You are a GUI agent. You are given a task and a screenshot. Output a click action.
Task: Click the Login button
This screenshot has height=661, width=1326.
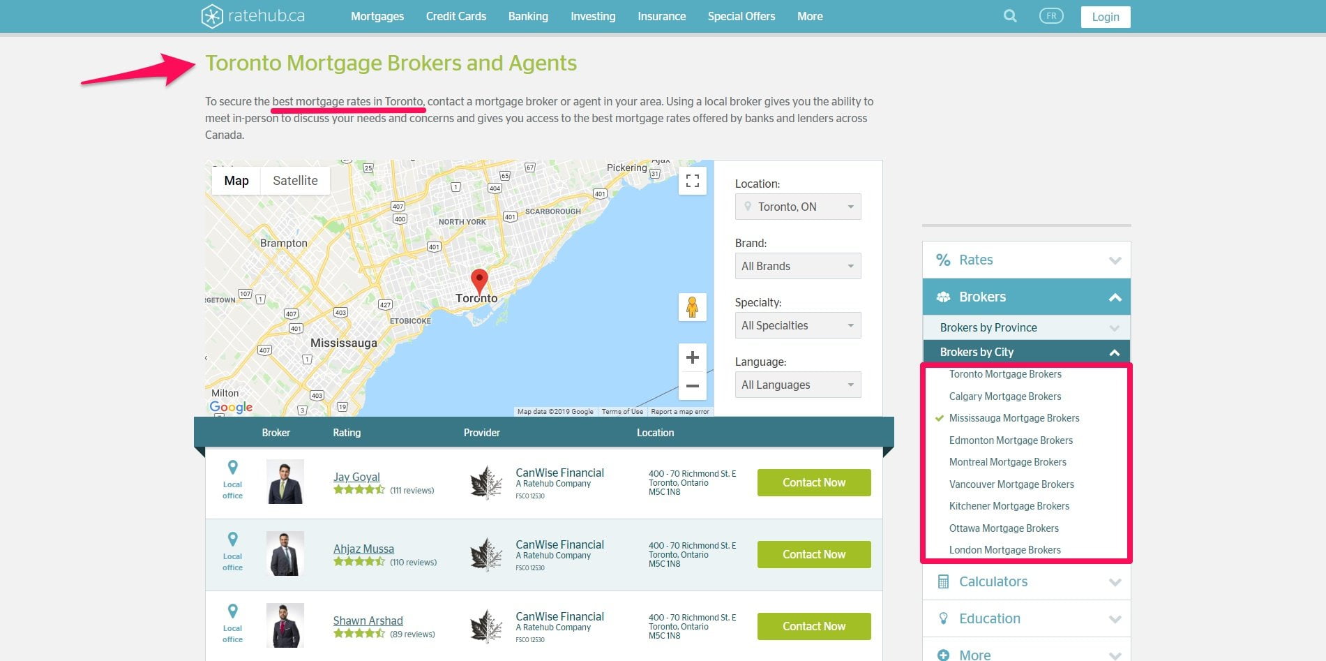1106,17
